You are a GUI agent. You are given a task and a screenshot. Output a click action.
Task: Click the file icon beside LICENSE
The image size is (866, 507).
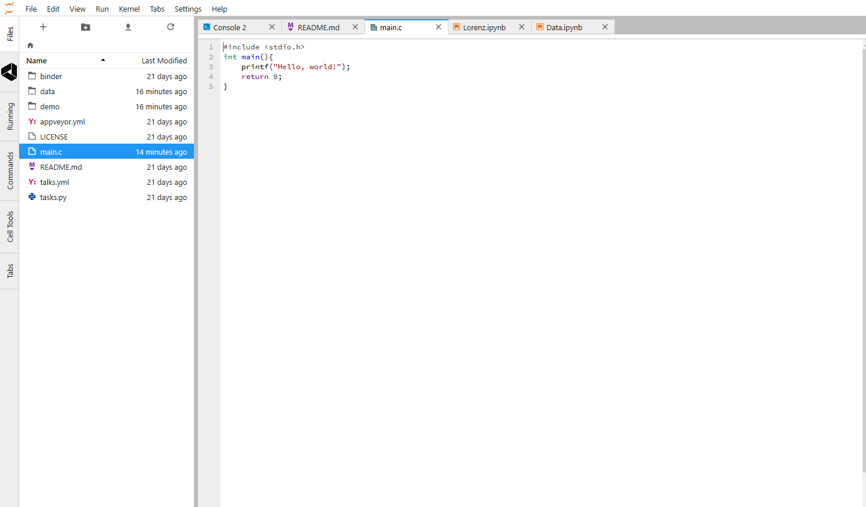pos(33,137)
